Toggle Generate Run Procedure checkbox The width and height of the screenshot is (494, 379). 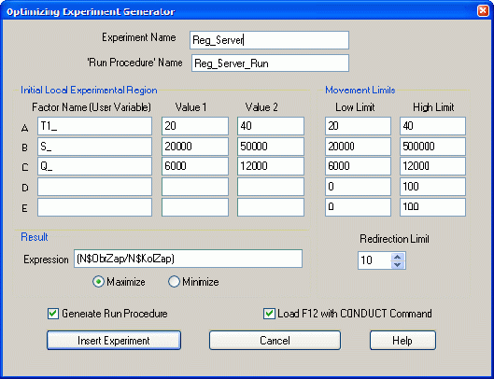(53, 314)
